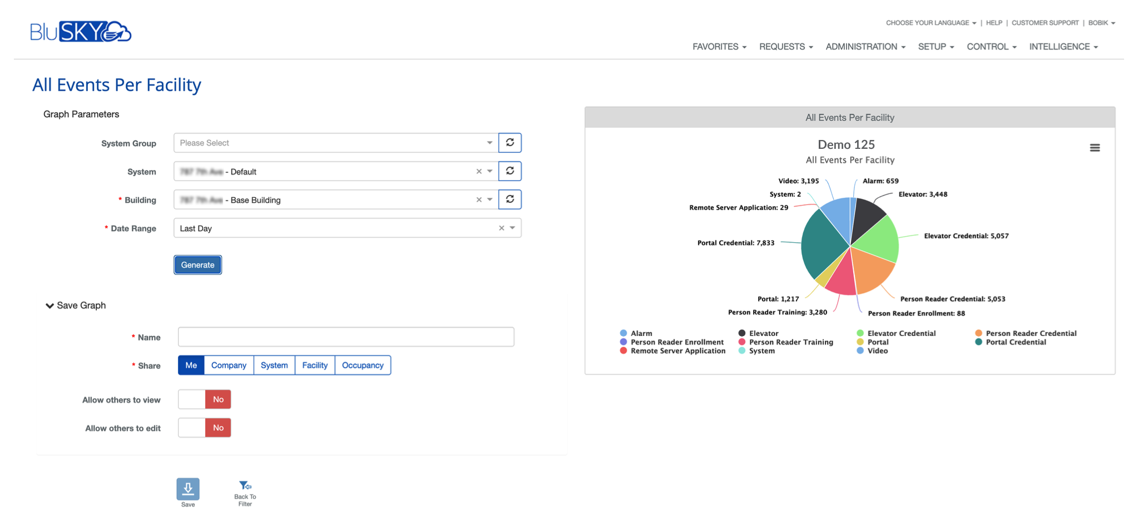The image size is (1148, 531).
Task: Collapse the Save Graph section
Action: [x=49, y=305]
